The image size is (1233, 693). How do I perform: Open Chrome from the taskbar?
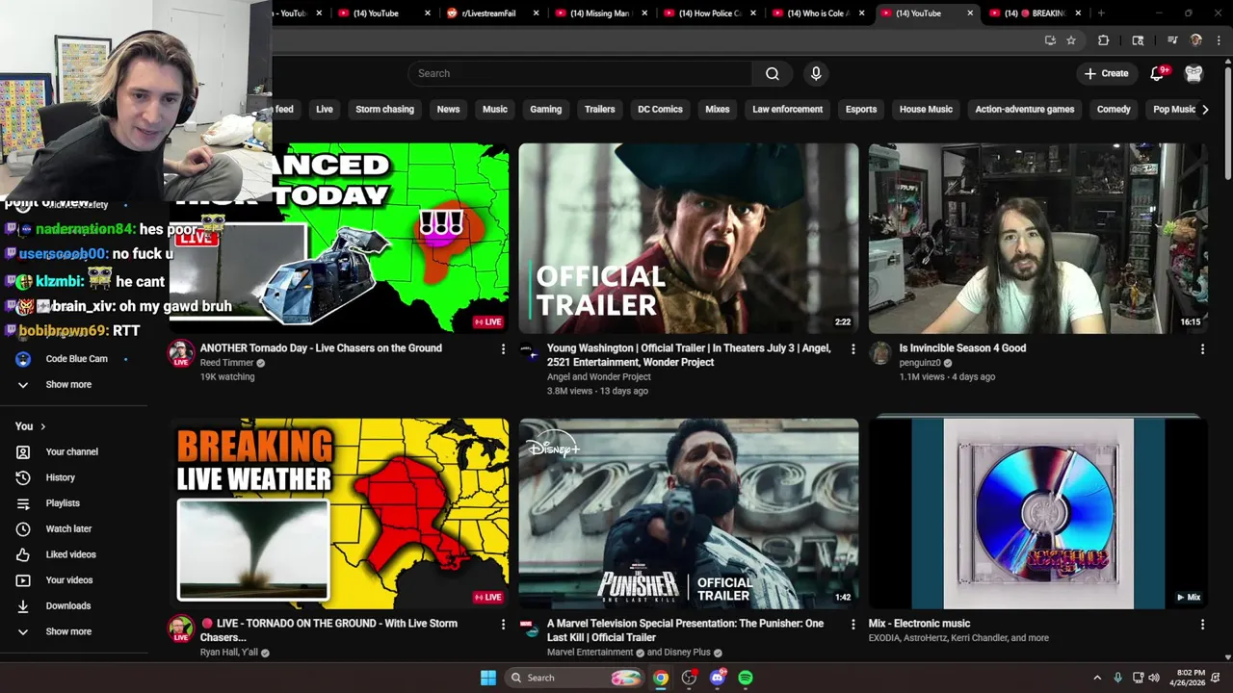[661, 678]
